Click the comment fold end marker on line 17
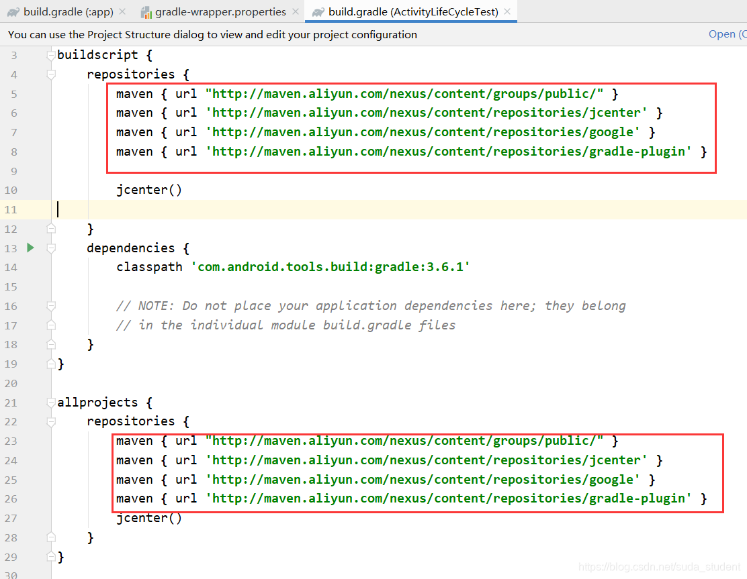The image size is (747, 579). pos(51,325)
